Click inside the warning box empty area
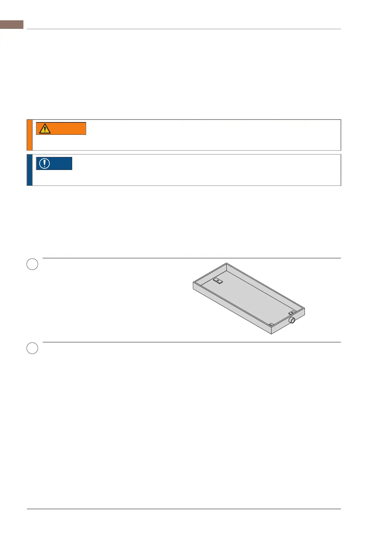 212,135
